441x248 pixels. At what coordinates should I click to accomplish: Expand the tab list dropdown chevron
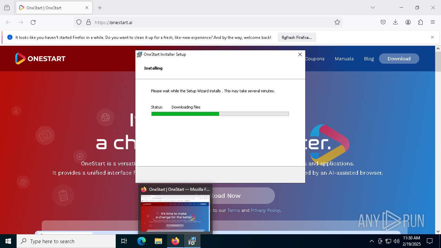click(372, 8)
